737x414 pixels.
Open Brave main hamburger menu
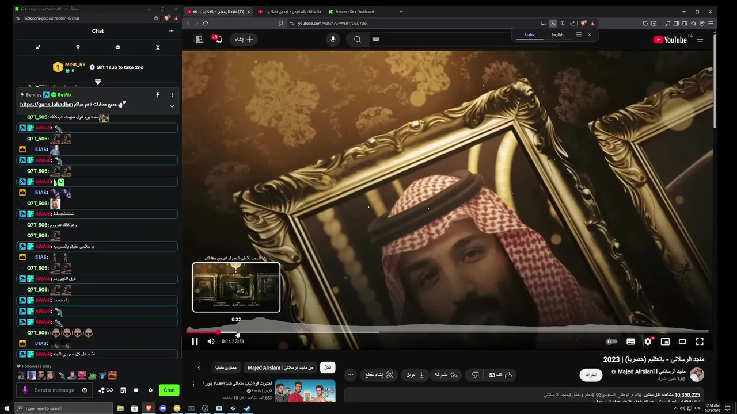coord(711,23)
